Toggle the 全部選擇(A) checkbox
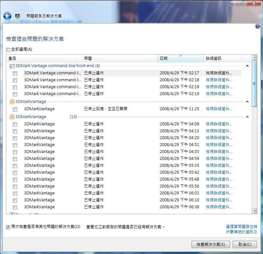The image size is (263, 254). click(x=8, y=50)
